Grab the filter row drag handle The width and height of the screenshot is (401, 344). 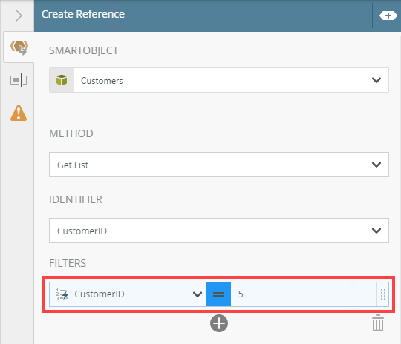coord(383,294)
